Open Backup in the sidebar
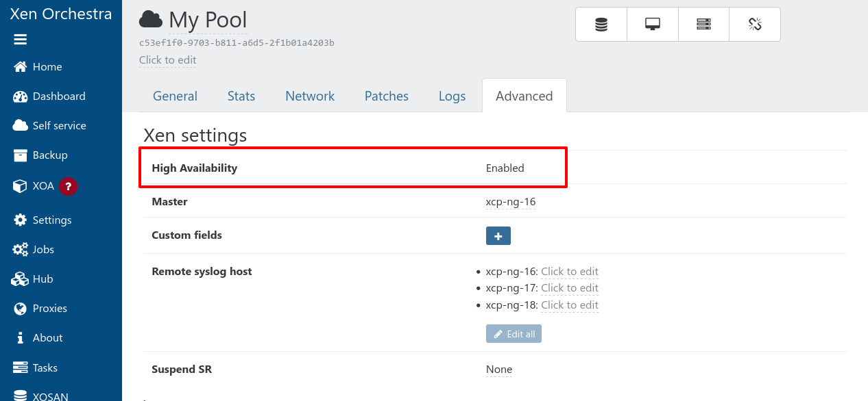Viewport: 868px width, 401px height. coord(49,155)
